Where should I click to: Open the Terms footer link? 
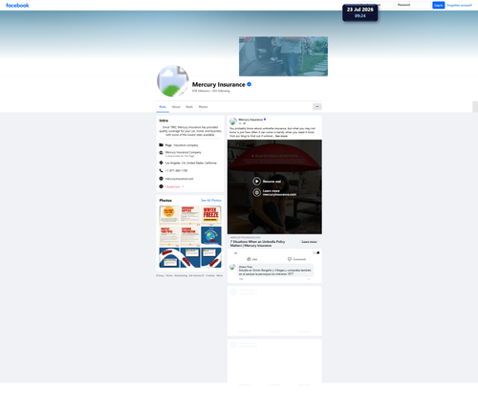[x=169, y=275]
